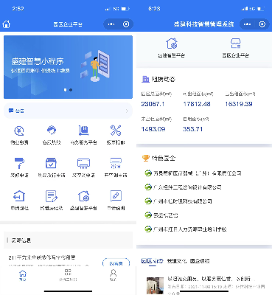Select the value 353.71
Image resolution: width=272 pixels, height=295 pixels.
[193, 129]
